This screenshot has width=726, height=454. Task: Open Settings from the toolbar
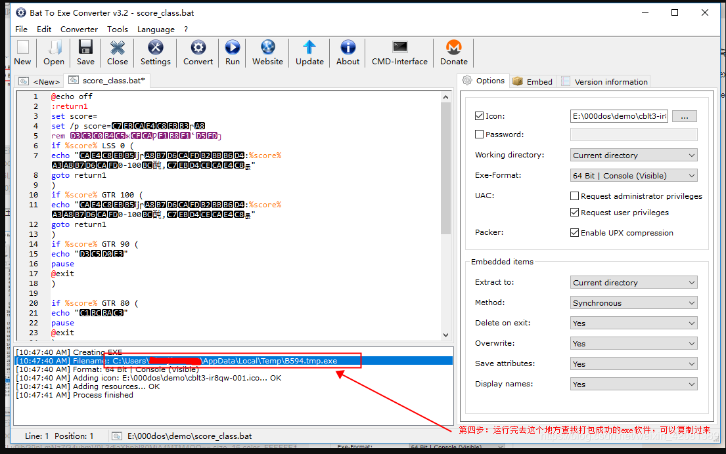pyautogui.click(x=156, y=52)
